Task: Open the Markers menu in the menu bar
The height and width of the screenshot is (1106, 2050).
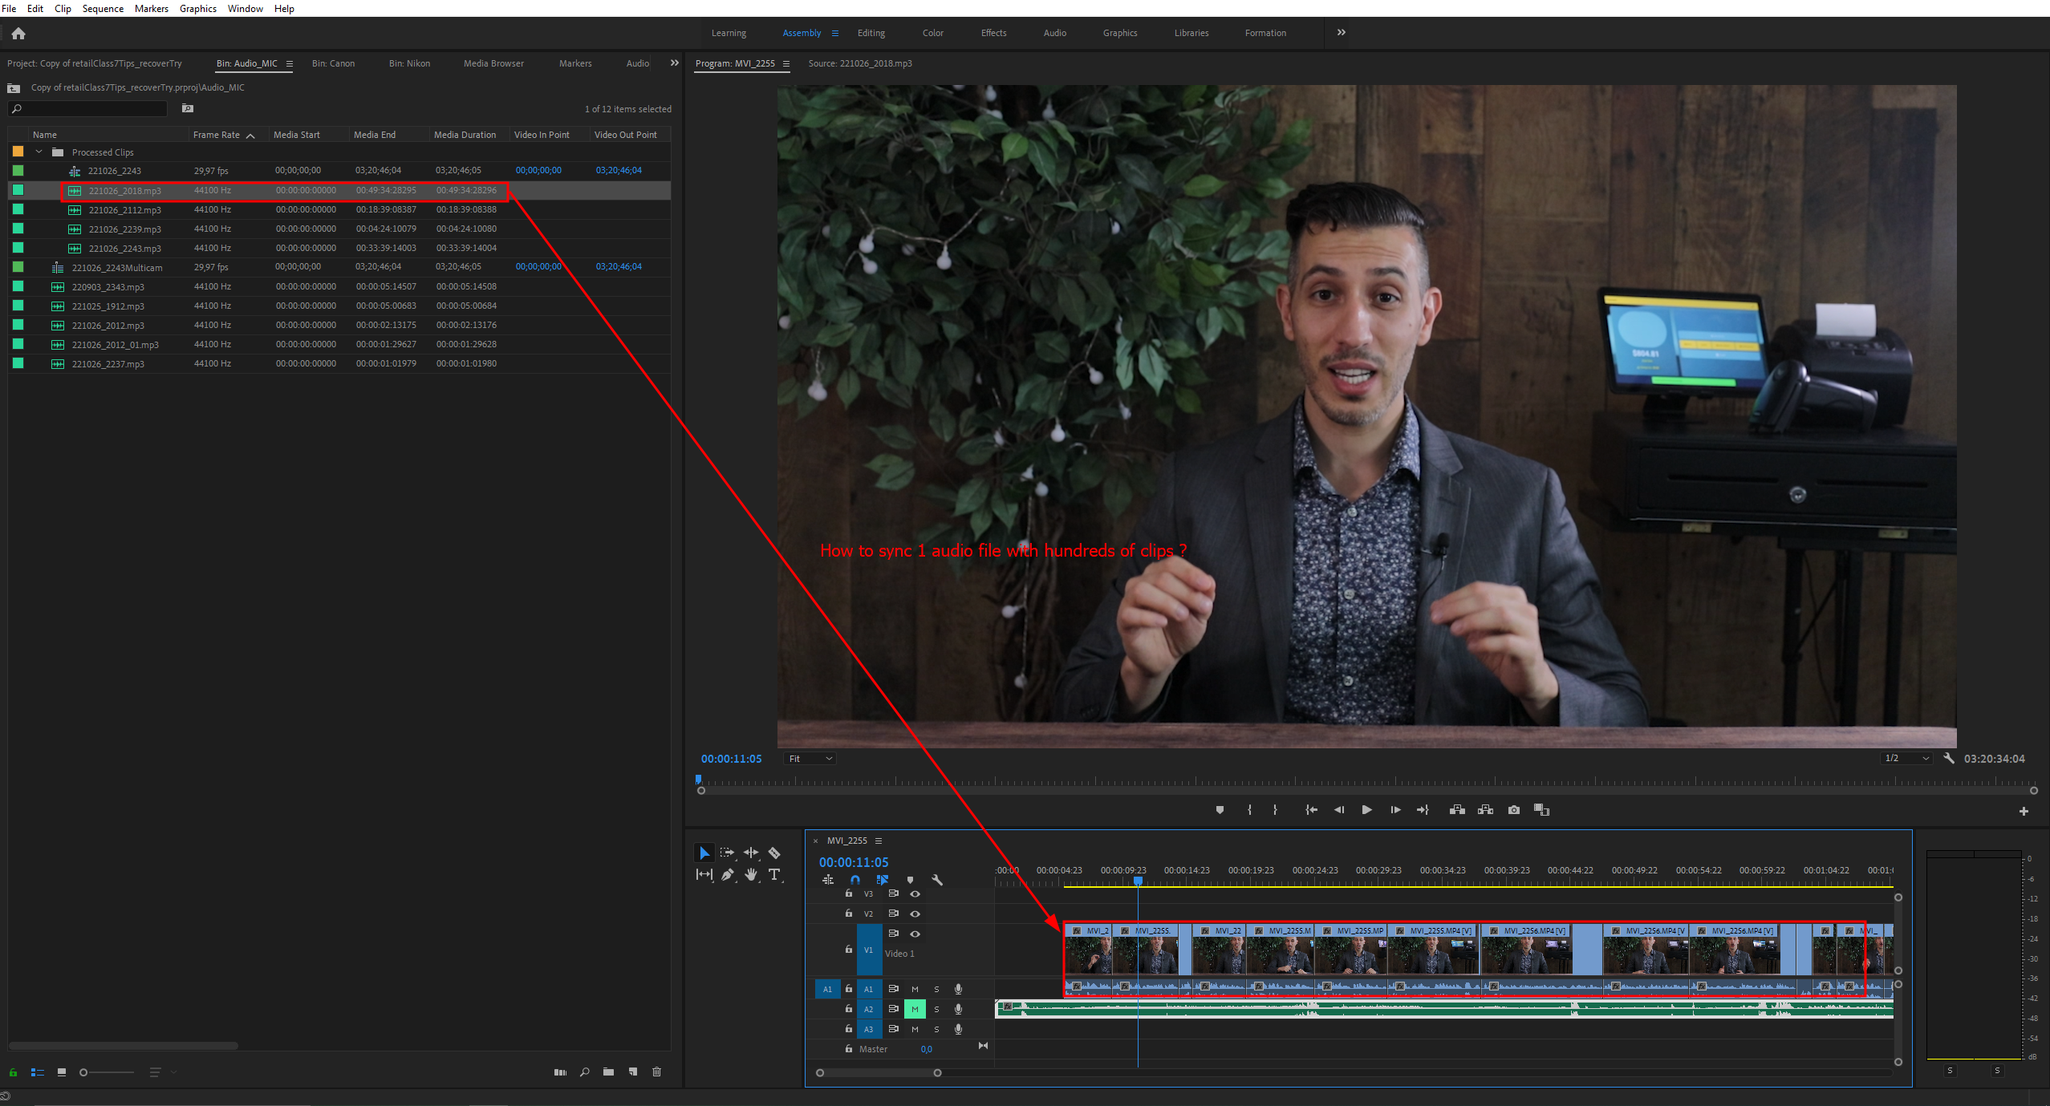Action: [x=151, y=8]
